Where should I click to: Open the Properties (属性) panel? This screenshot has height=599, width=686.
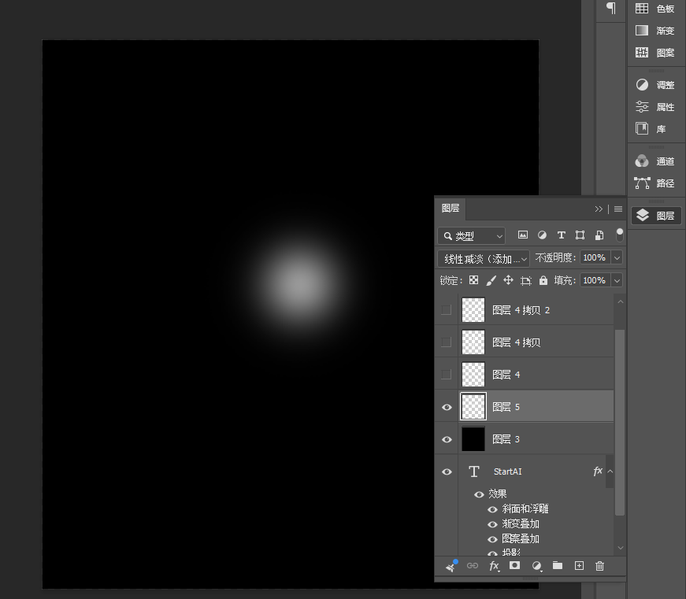[655, 107]
